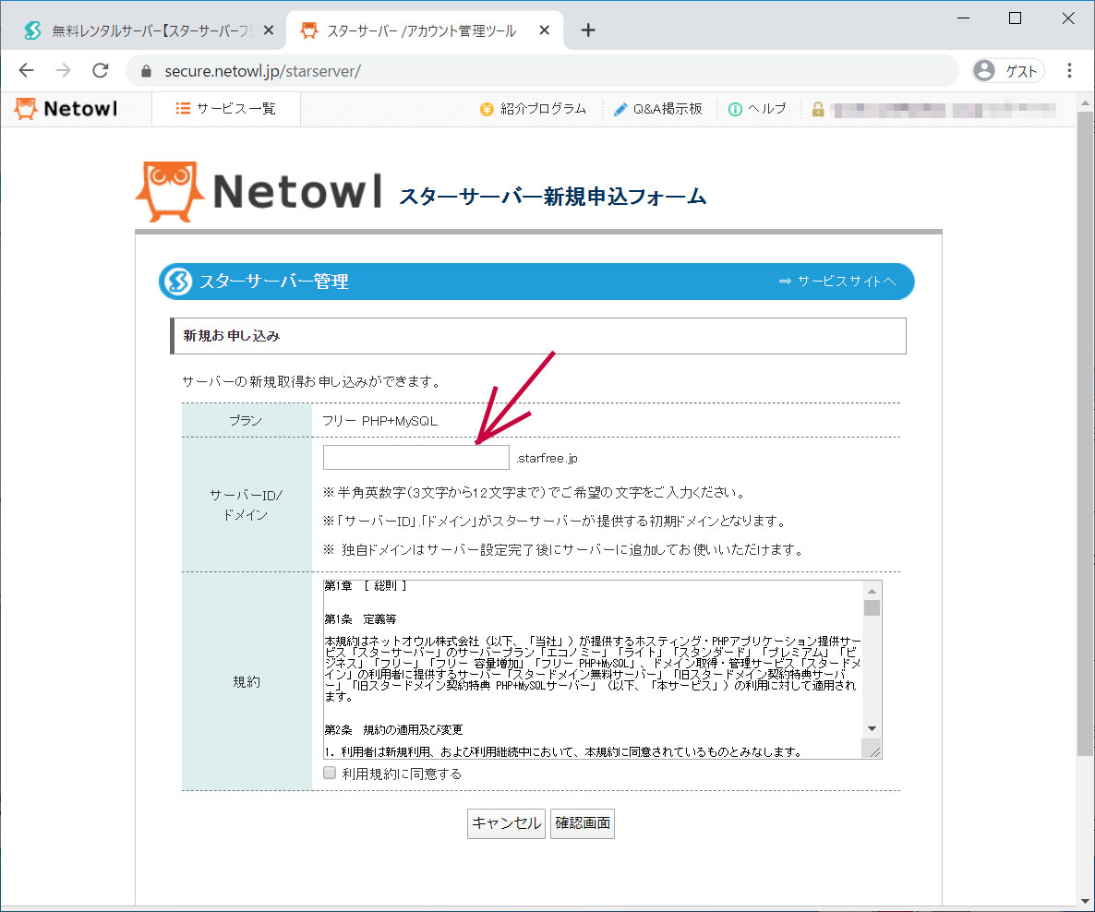
Task: Click the terms box scrollbar thumb
Action: tap(872, 607)
